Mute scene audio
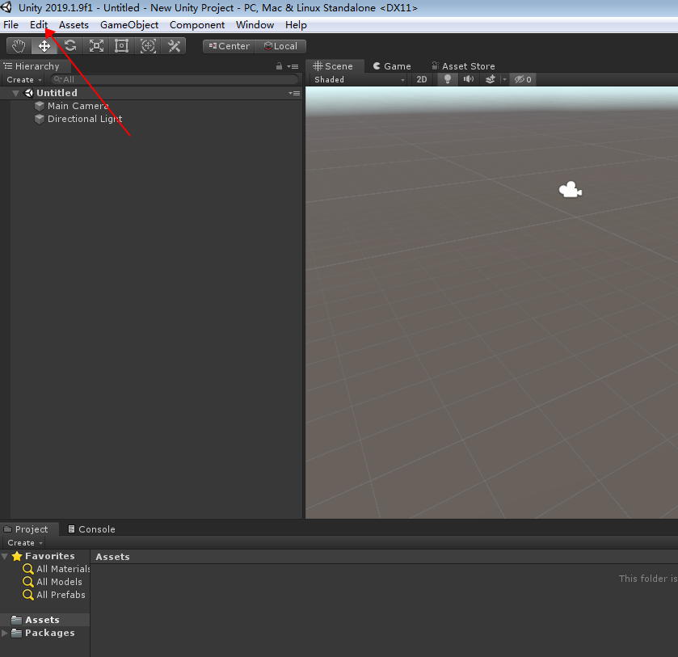 (x=468, y=79)
